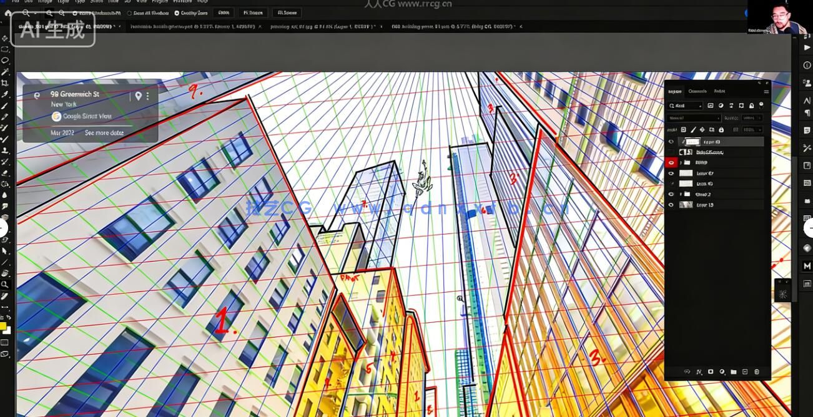The image size is (813, 417).
Task: Click the Home icon in options bar
Action: pos(8,12)
